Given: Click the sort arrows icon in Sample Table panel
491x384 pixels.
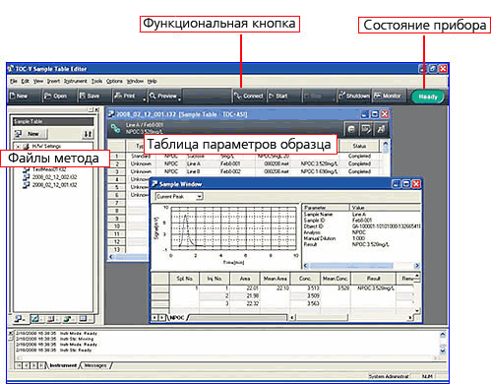Looking at the screenshot, I should (88, 134).
